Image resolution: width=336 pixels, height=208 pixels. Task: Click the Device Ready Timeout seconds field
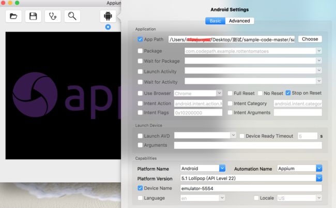tap(308, 136)
